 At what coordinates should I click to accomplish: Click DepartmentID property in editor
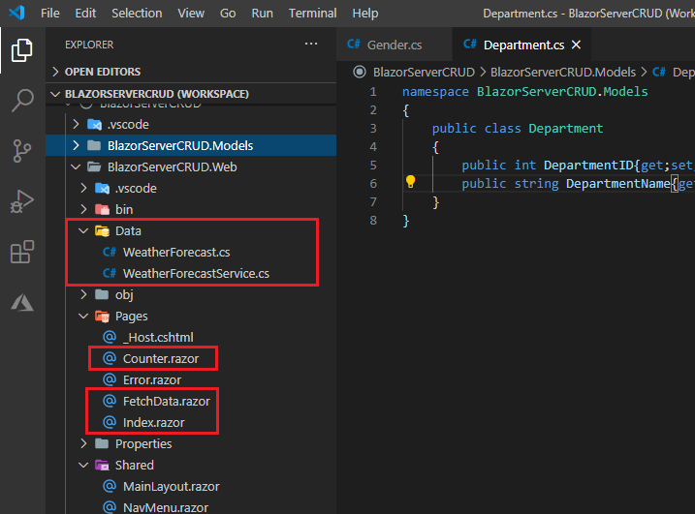pyautogui.click(x=588, y=166)
